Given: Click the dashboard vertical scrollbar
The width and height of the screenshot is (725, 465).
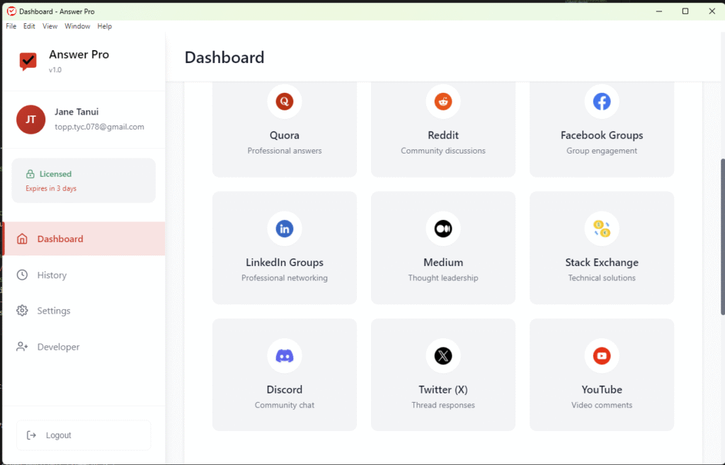Looking at the screenshot, I should tap(722, 237).
